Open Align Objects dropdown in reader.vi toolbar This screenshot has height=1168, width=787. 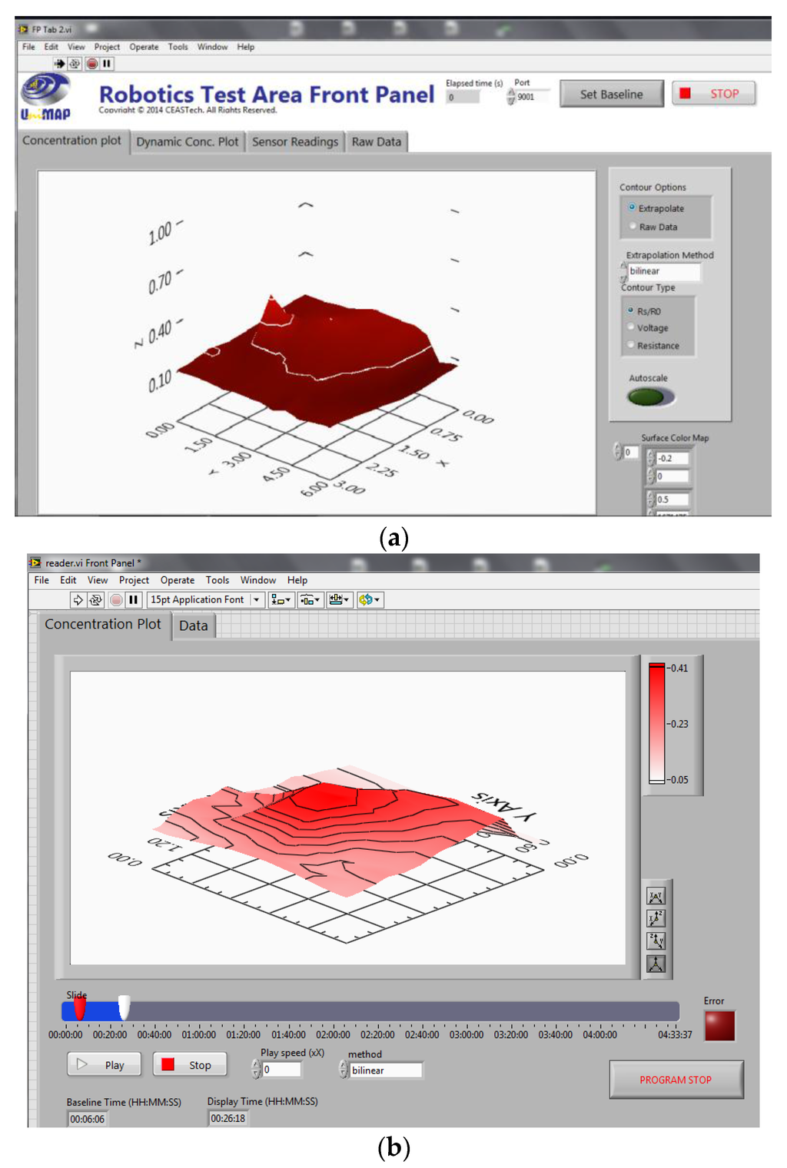click(x=281, y=599)
